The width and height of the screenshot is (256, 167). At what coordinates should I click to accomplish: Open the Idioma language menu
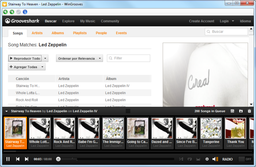click(245, 21)
